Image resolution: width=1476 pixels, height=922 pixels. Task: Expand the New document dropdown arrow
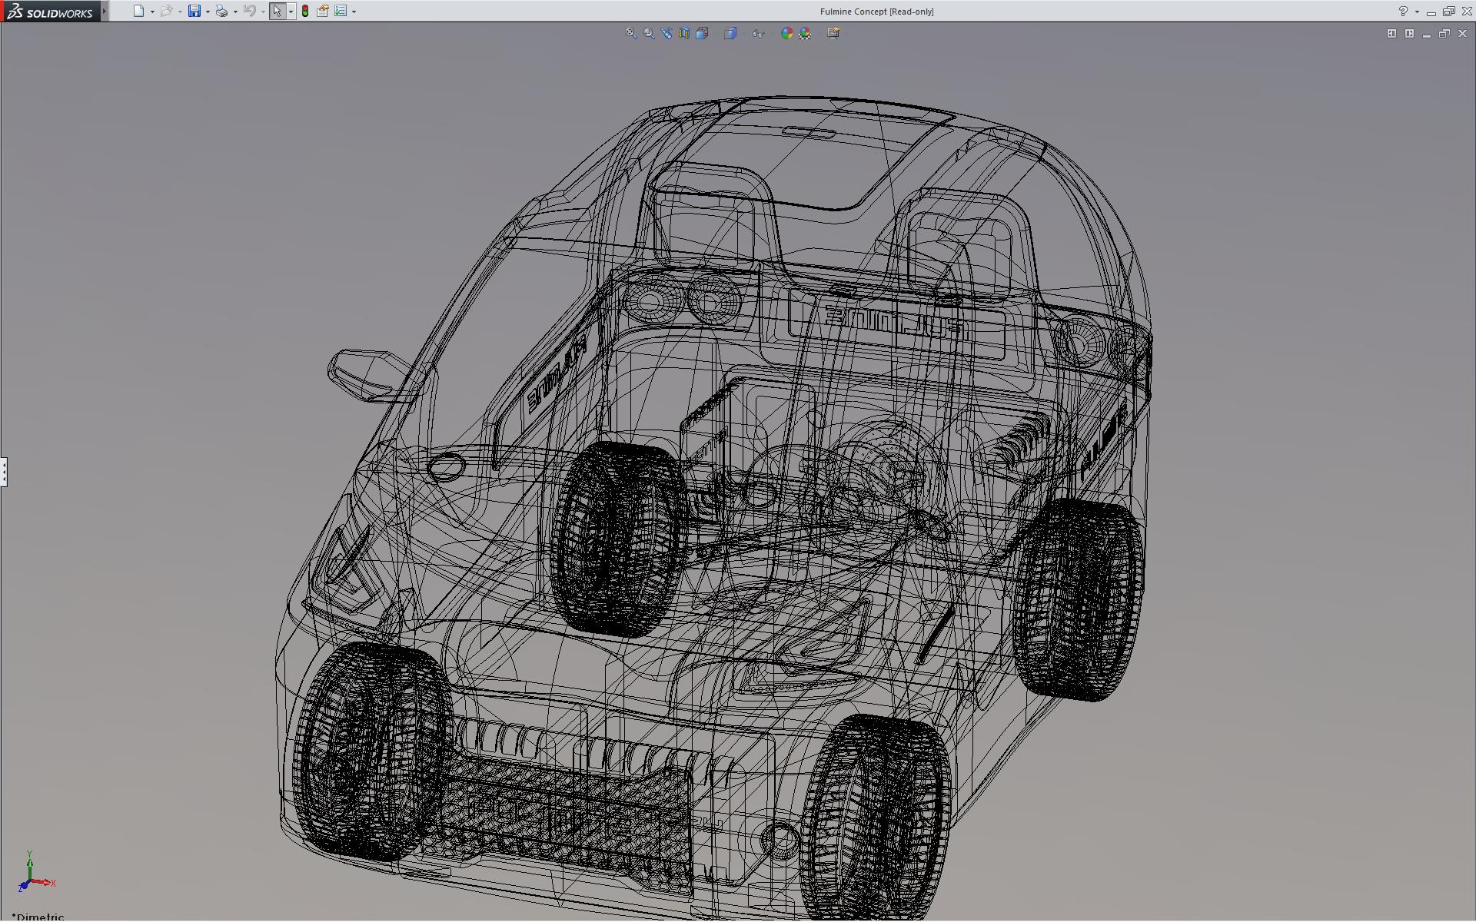pos(152,12)
